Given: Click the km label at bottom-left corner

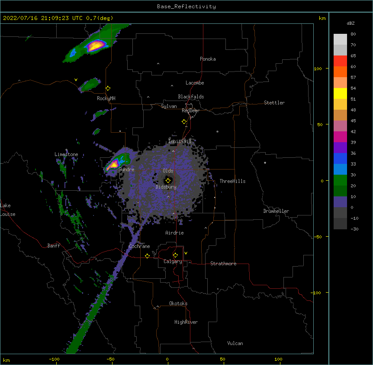Looking at the screenshot, I should [6, 360].
